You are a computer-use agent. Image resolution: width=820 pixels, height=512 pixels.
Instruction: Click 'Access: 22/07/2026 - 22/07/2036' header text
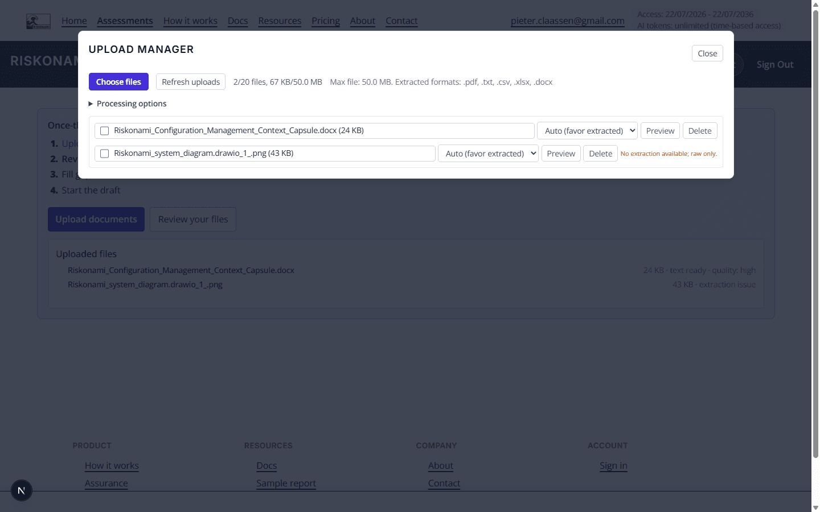[695, 14]
